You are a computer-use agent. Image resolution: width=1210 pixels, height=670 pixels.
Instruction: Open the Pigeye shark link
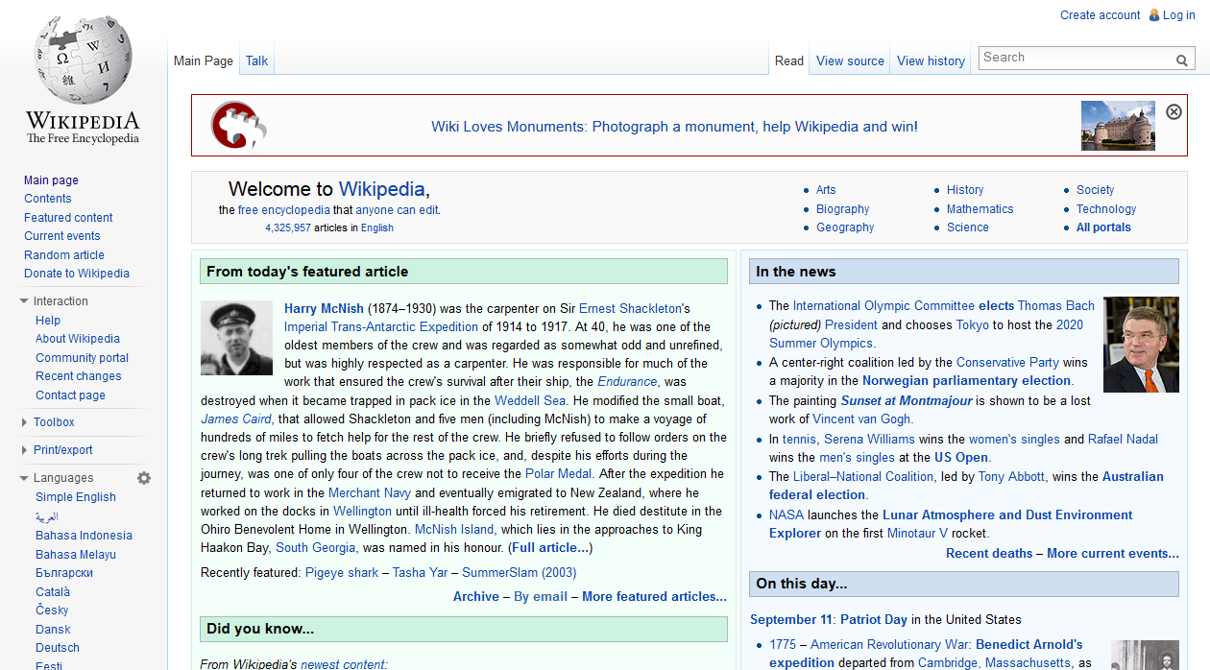(x=342, y=573)
